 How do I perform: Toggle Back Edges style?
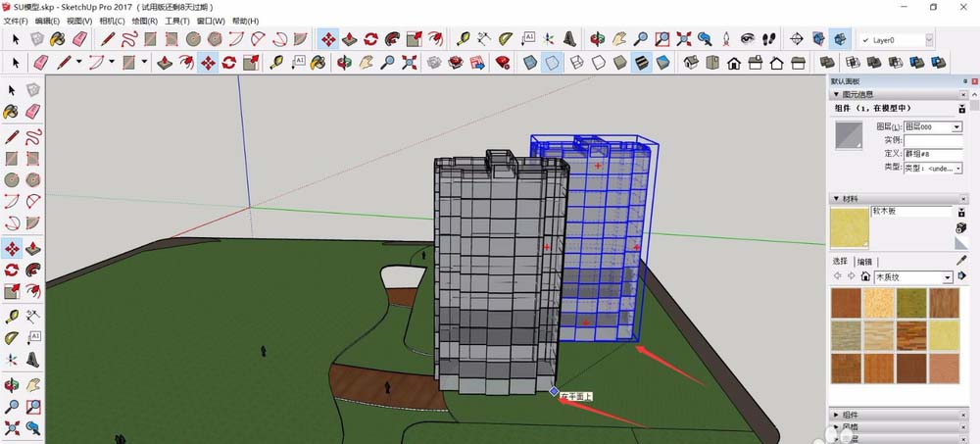(551, 63)
